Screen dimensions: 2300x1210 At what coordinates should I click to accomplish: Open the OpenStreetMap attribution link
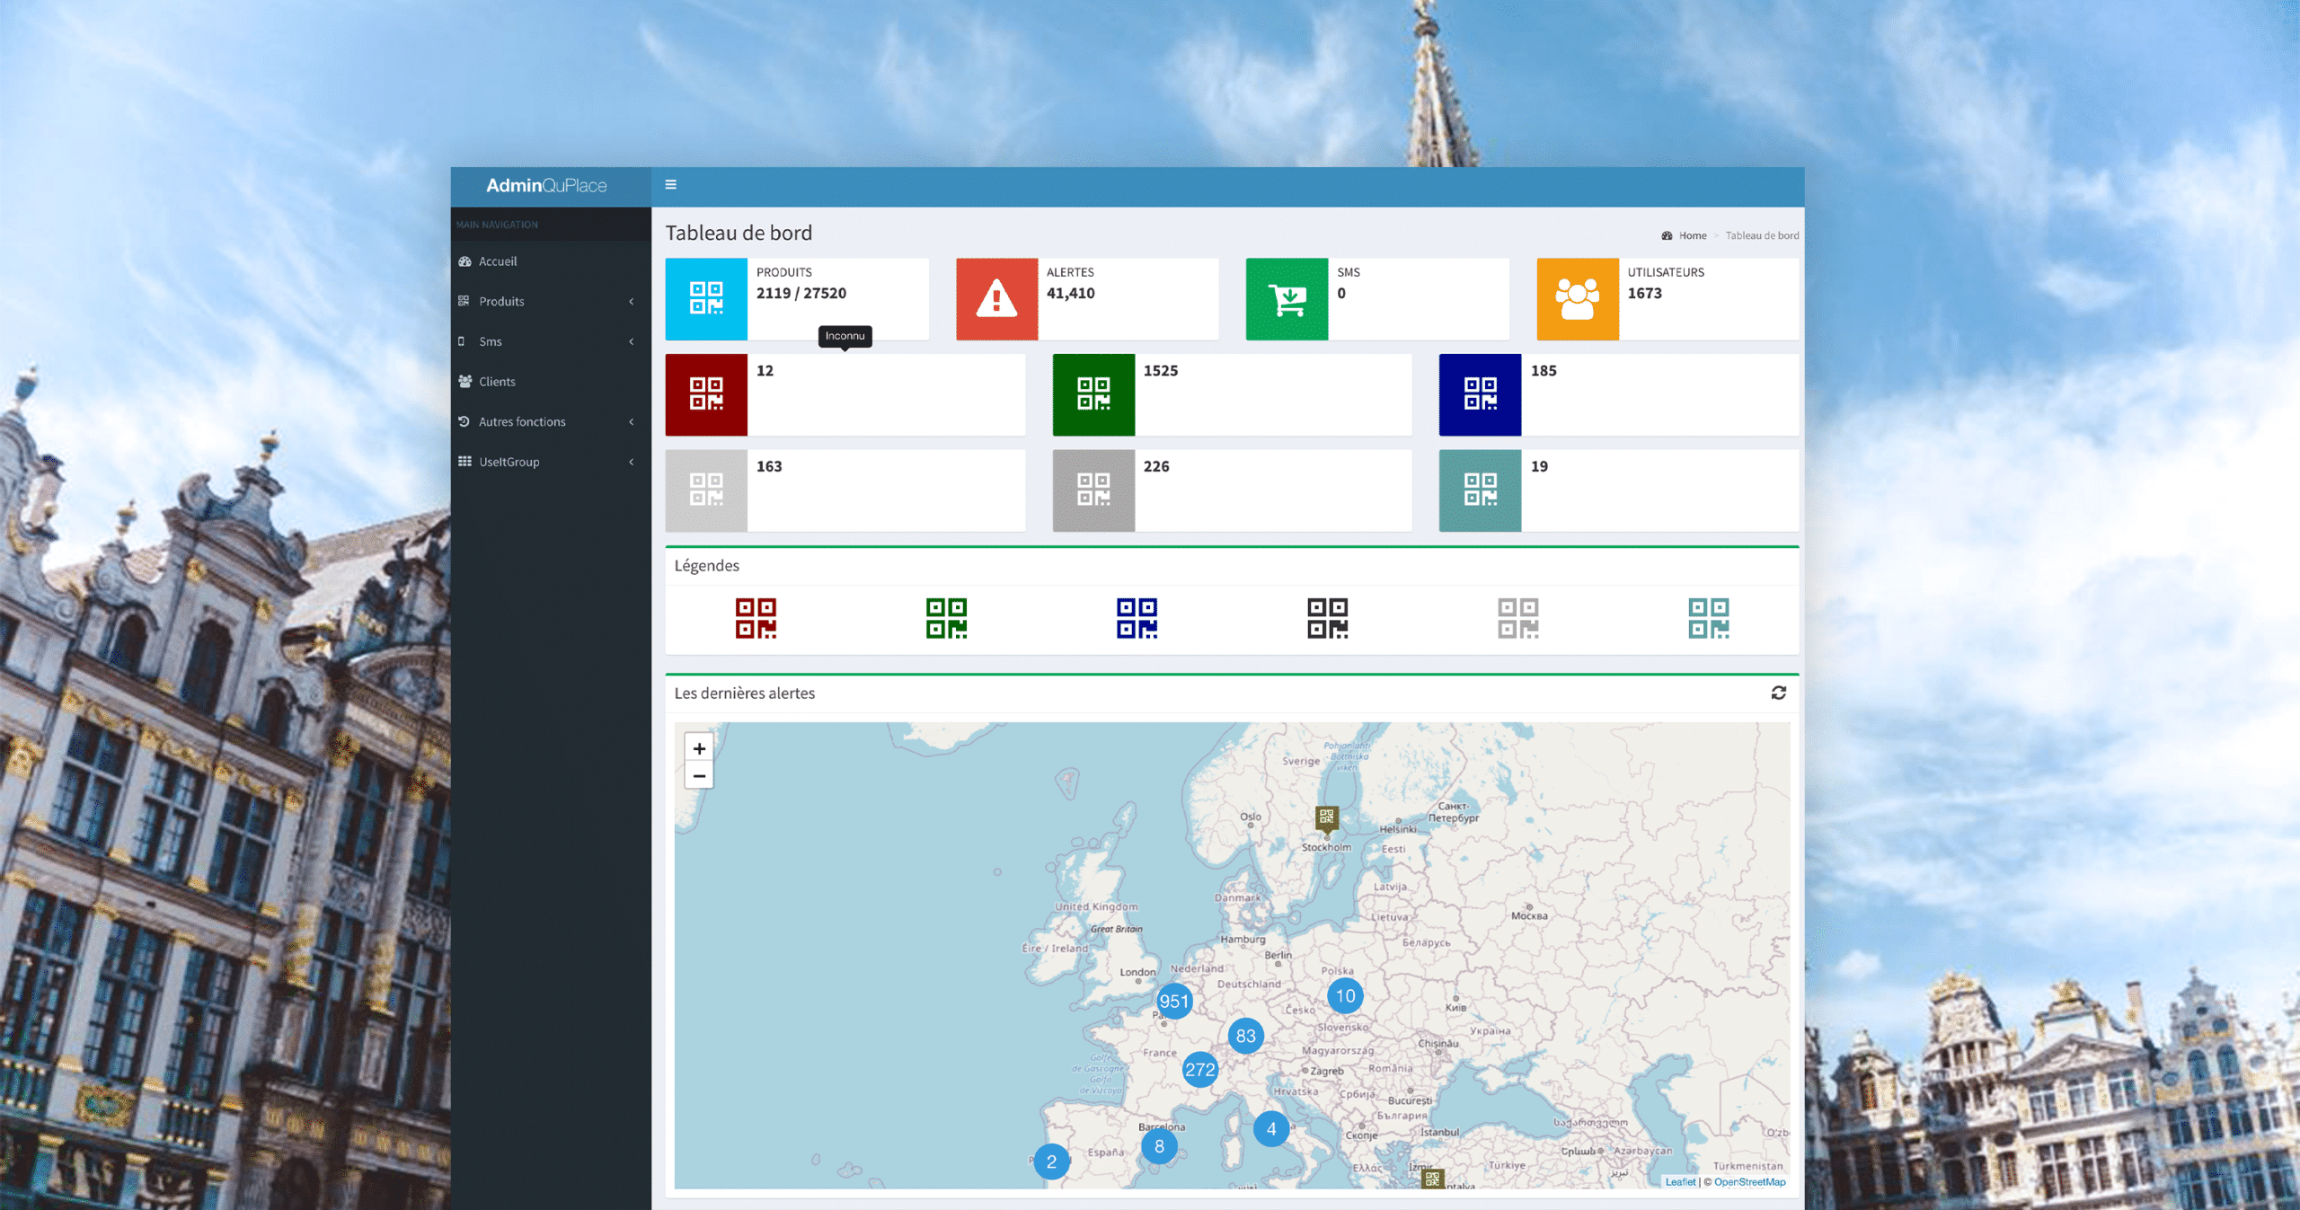pyautogui.click(x=1749, y=1182)
